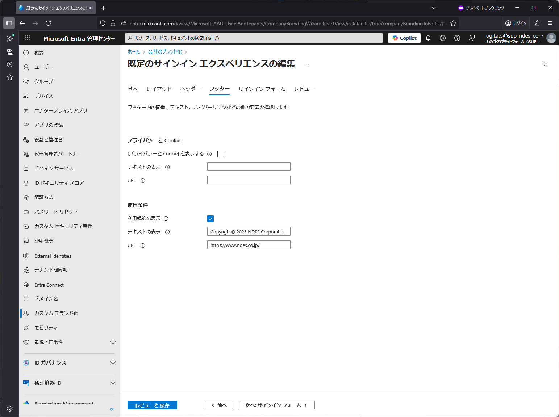Screen dimensions: 559x417
Task: Expand the 検証済み ID section
Action: point(113,383)
